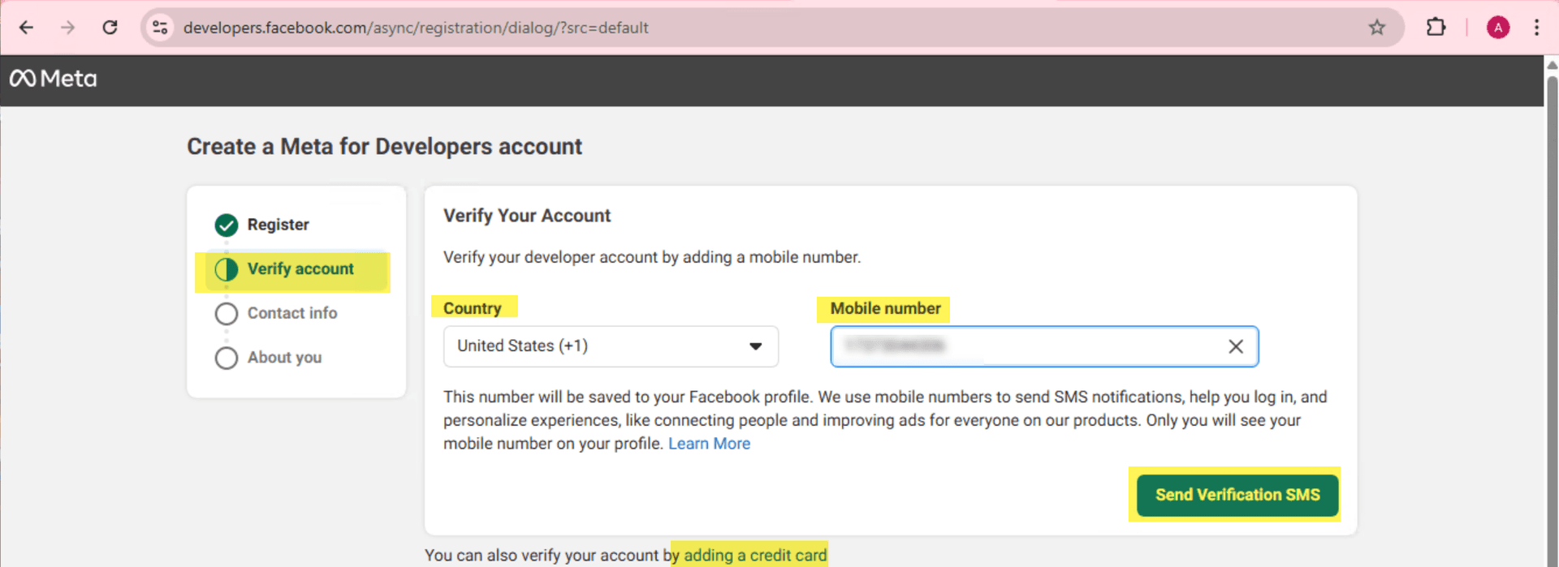Click the browser forward arrow

68,28
